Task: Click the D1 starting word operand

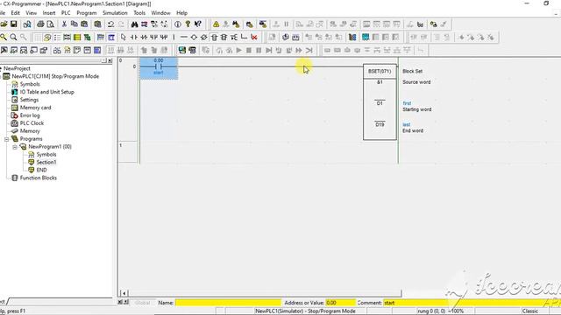Action: (x=380, y=103)
